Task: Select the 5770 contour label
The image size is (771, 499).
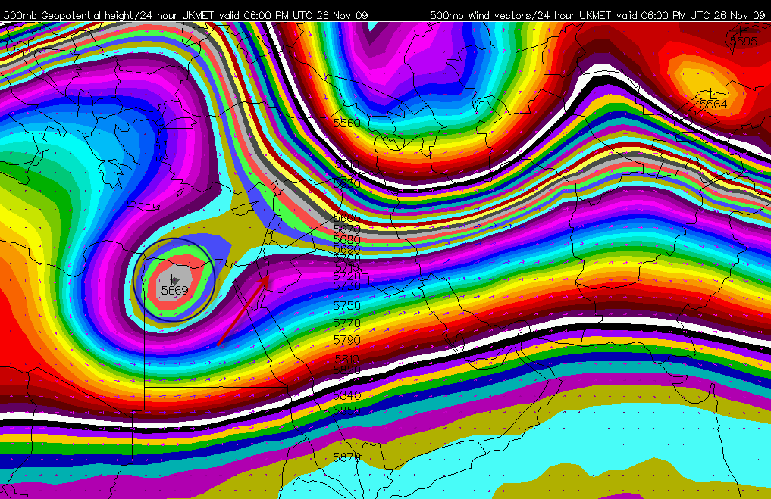Action: 346,323
